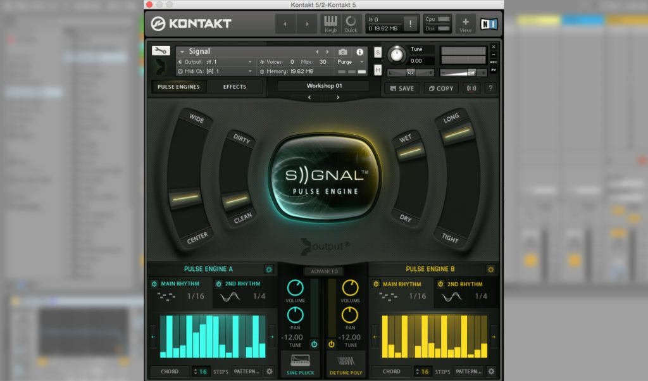
Task: Adjust Engine A Volume knob
Action: point(296,287)
